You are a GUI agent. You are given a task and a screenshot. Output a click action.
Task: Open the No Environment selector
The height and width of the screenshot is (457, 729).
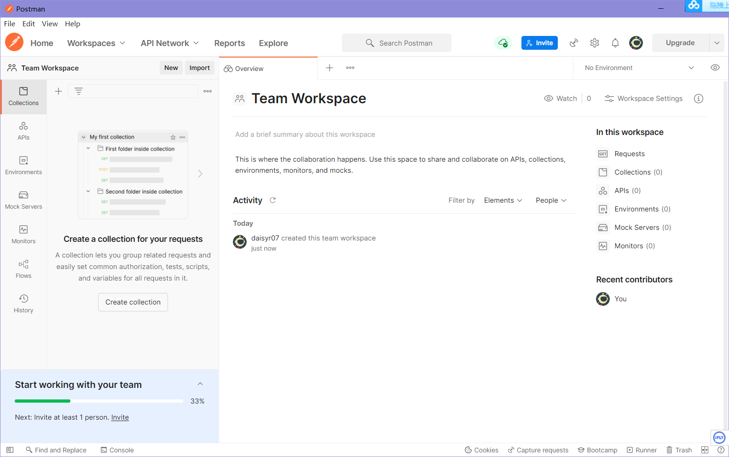click(x=639, y=68)
